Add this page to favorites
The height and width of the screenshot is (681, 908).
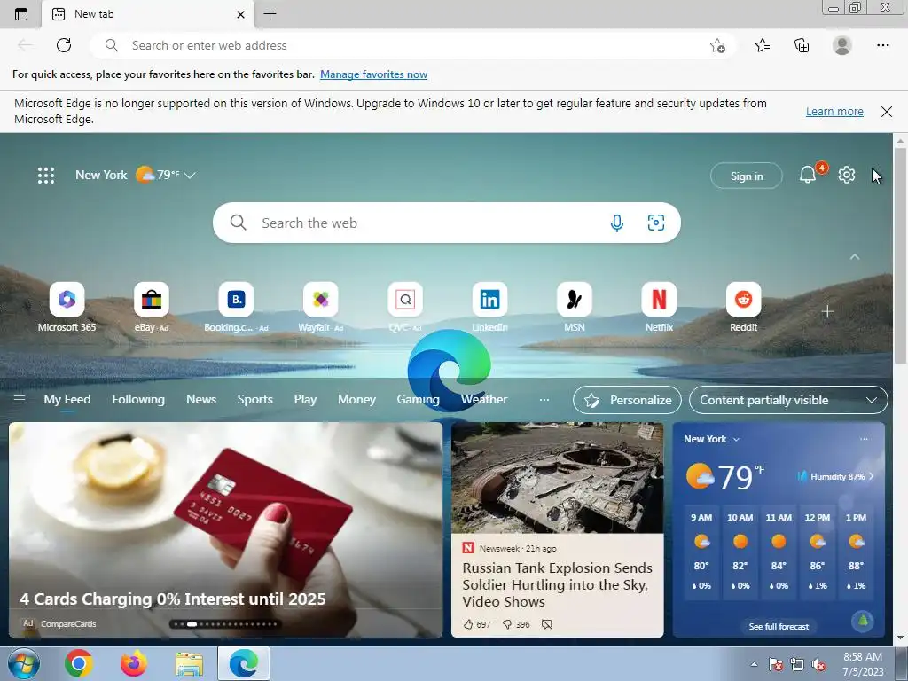[x=717, y=46]
